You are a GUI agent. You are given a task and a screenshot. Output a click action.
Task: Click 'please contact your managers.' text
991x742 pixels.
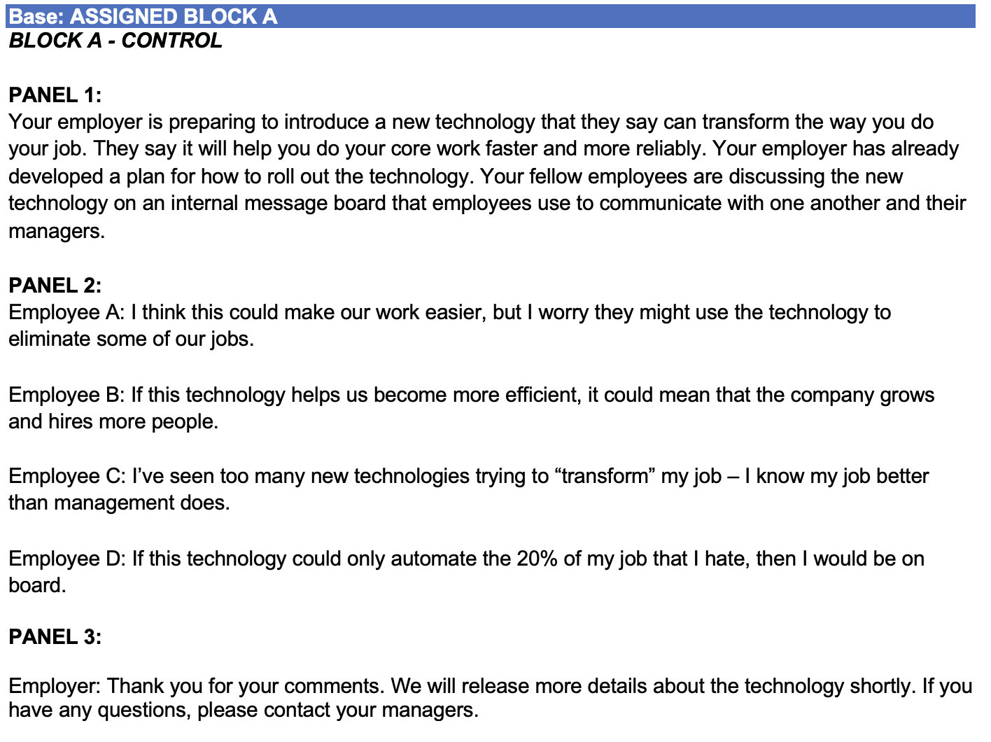point(338,710)
